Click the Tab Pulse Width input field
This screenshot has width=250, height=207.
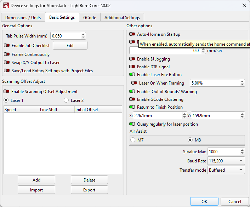66,36
